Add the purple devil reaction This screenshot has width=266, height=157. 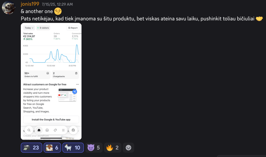click(x=94, y=148)
